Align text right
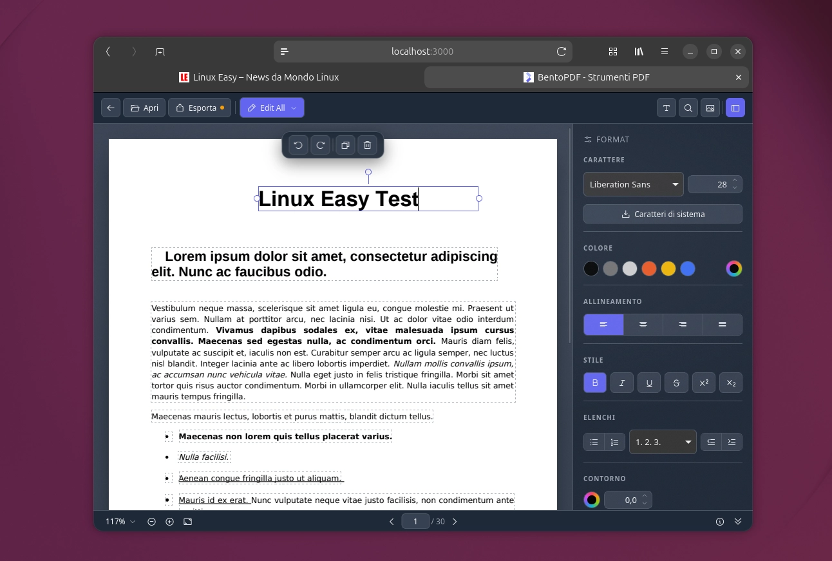Screen dimensions: 832x561 [683, 325]
